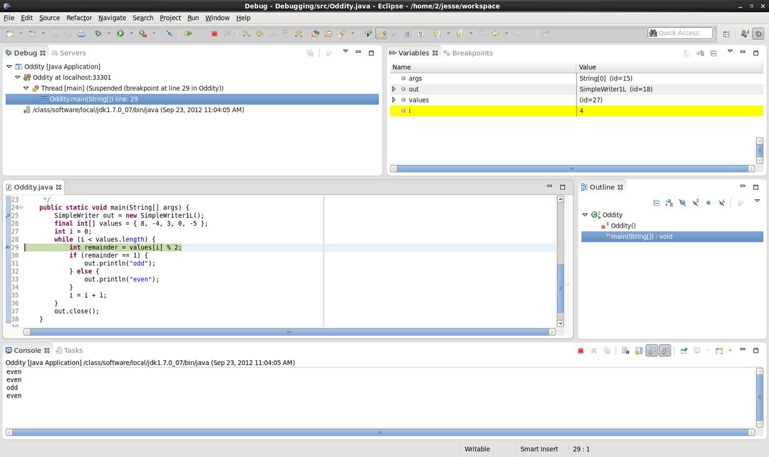This screenshot has height=457, width=769.
Task: Clear the Console output
Action: 625,350
